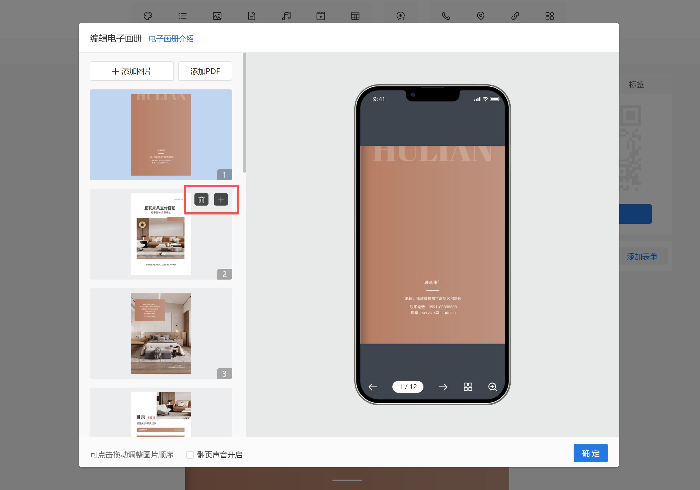
Task: Select page 1 thumbnail in list
Action: (x=161, y=135)
